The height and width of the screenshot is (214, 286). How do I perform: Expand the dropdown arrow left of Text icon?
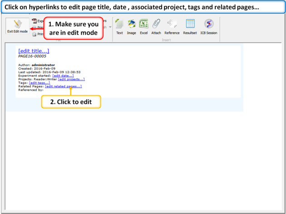pyautogui.click(x=110, y=27)
